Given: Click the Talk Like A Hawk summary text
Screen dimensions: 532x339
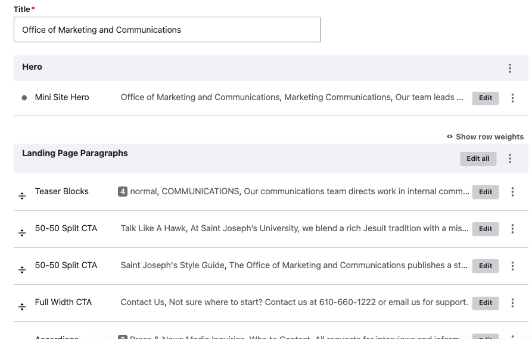Looking at the screenshot, I should click(x=294, y=228).
